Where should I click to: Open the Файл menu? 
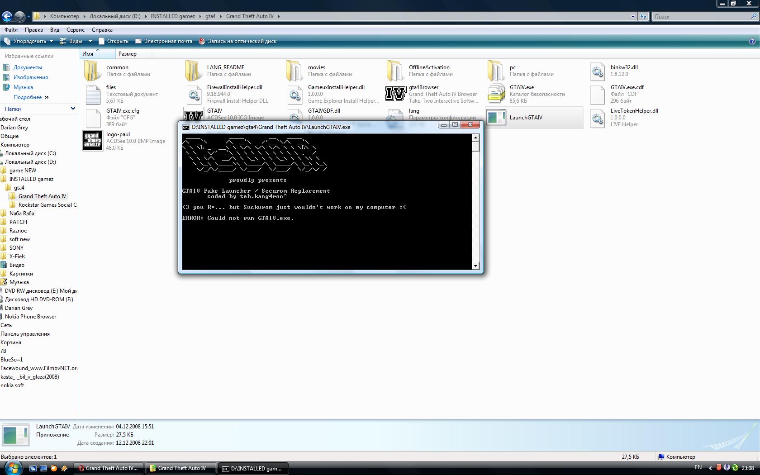pos(11,30)
